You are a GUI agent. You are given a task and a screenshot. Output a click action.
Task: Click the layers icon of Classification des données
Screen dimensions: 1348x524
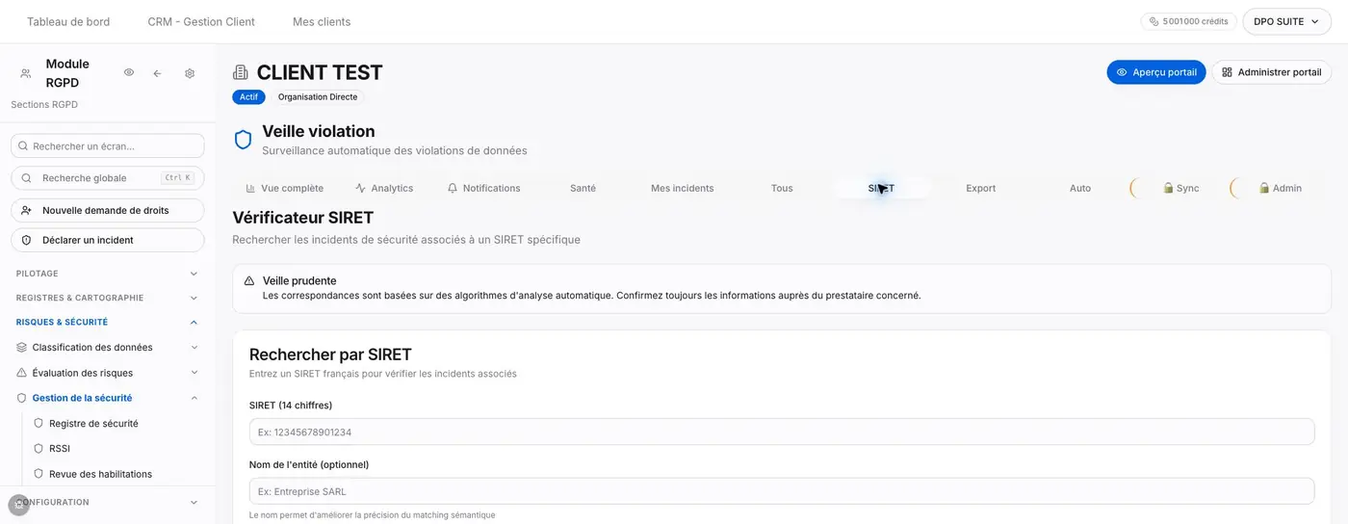click(22, 348)
